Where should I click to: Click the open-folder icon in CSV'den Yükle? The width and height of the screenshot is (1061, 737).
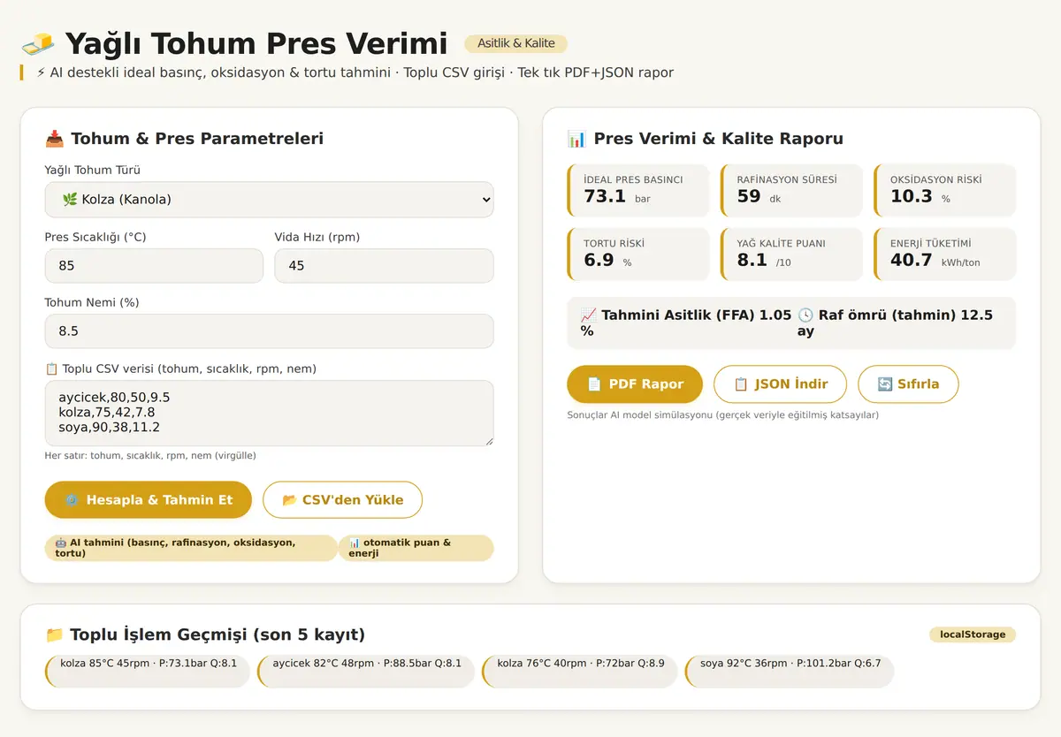pyautogui.click(x=289, y=500)
